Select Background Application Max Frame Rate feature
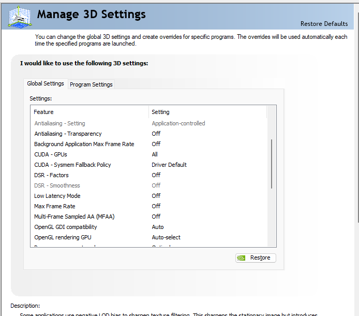This screenshot has width=359, height=316. coord(84,144)
